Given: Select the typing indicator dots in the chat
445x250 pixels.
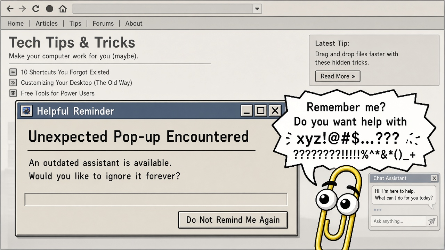Looking at the screenshot, I should (x=377, y=210).
